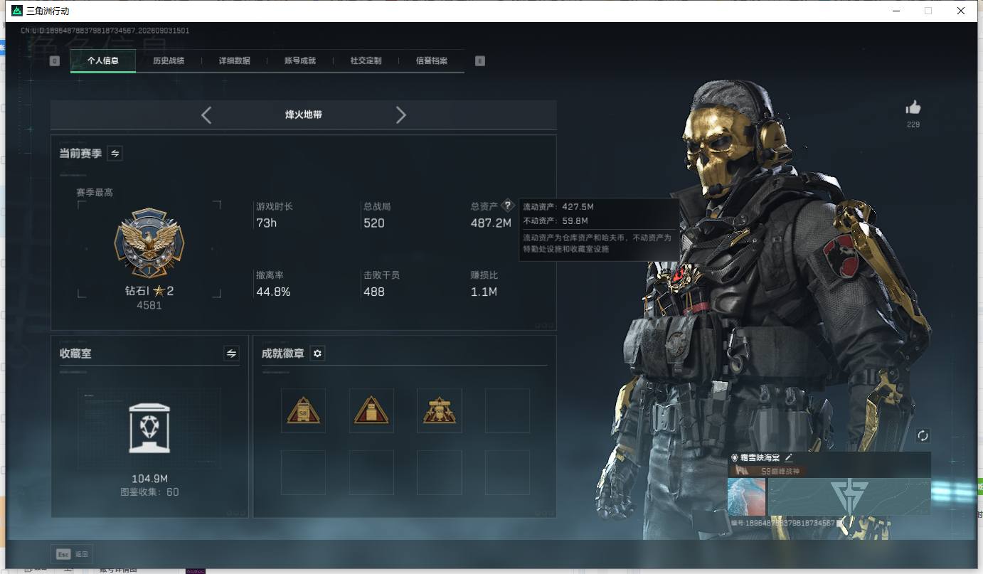This screenshot has width=983, height=574.
Task: Select the leftmost achievement badge
Action: (303, 410)
